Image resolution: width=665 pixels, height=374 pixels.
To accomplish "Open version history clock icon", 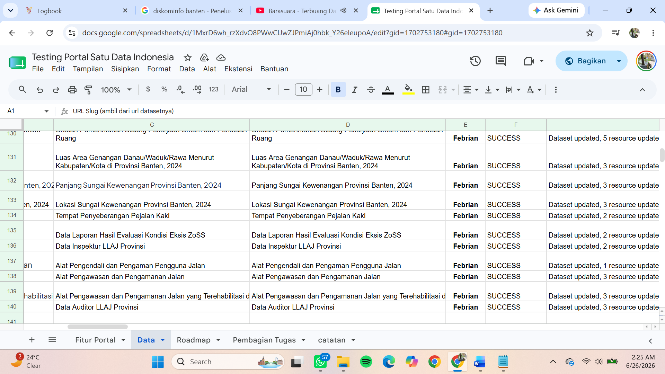I will (x=475, y=61).
